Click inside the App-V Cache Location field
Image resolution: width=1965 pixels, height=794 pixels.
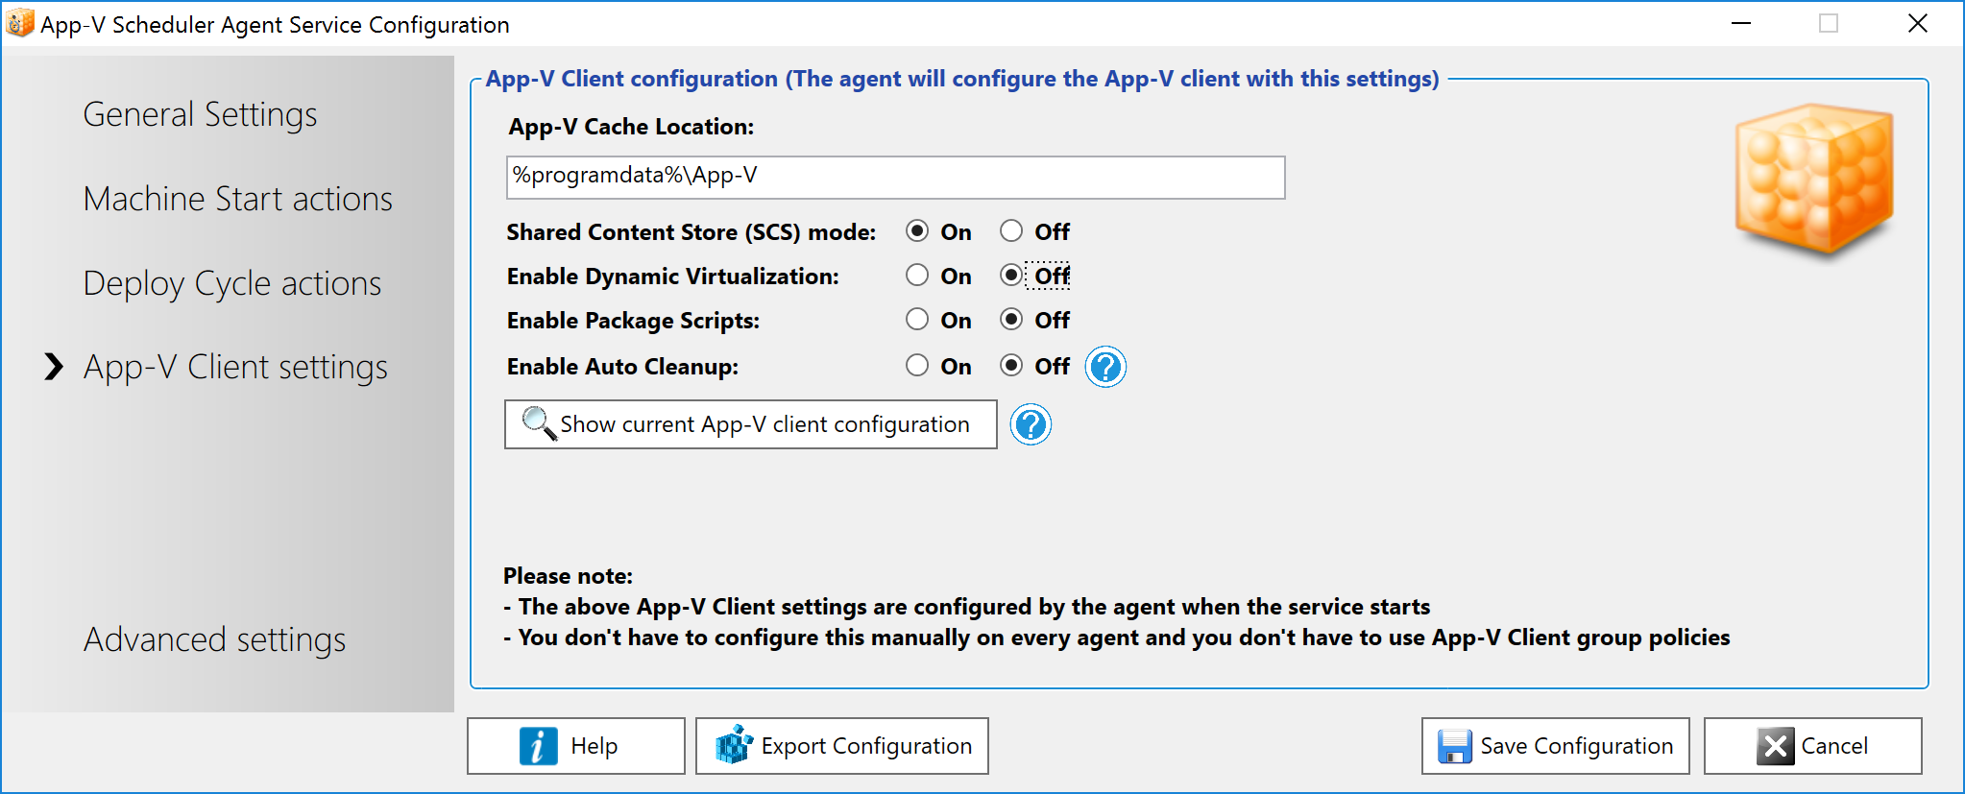[894, 178]
